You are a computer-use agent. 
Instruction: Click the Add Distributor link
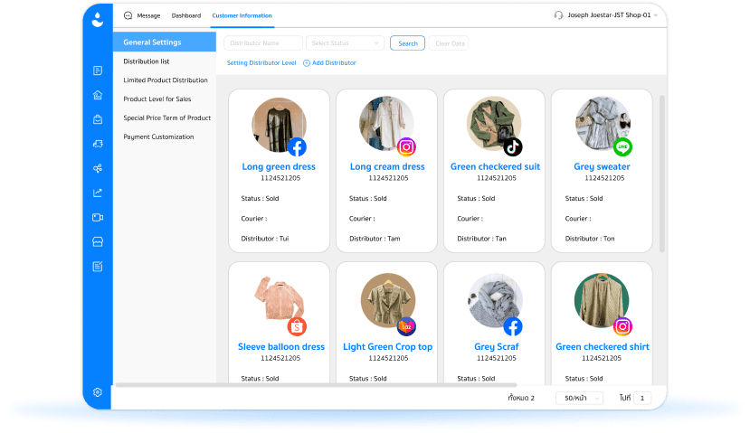[329, 63]
